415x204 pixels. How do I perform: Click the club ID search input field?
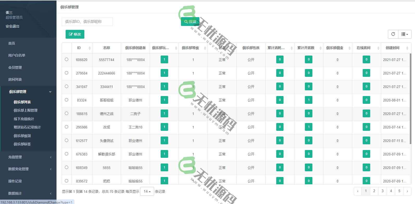[x=87, y=22]
